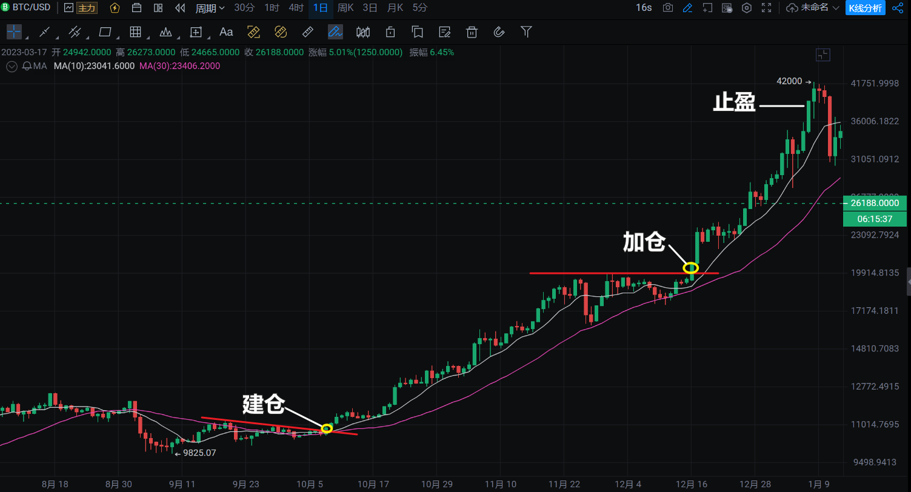Toggle the pencil drawing toolbar button
911x492 pixels.
687,8
